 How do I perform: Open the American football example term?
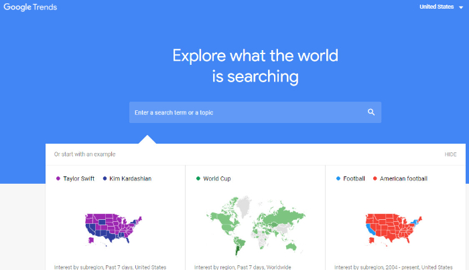403,178
